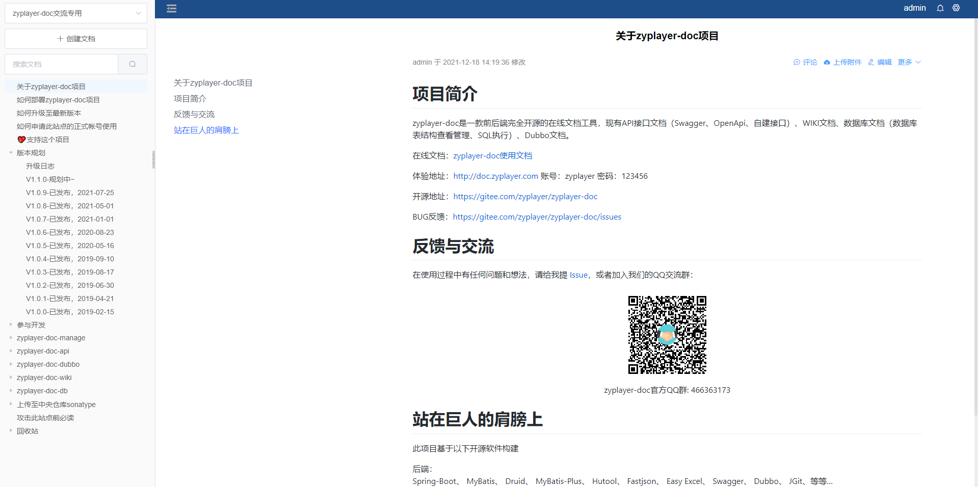Screen dimensions: 978x487
Task: Open the zyplayer-doc使用文档 link
Action: 493,156
